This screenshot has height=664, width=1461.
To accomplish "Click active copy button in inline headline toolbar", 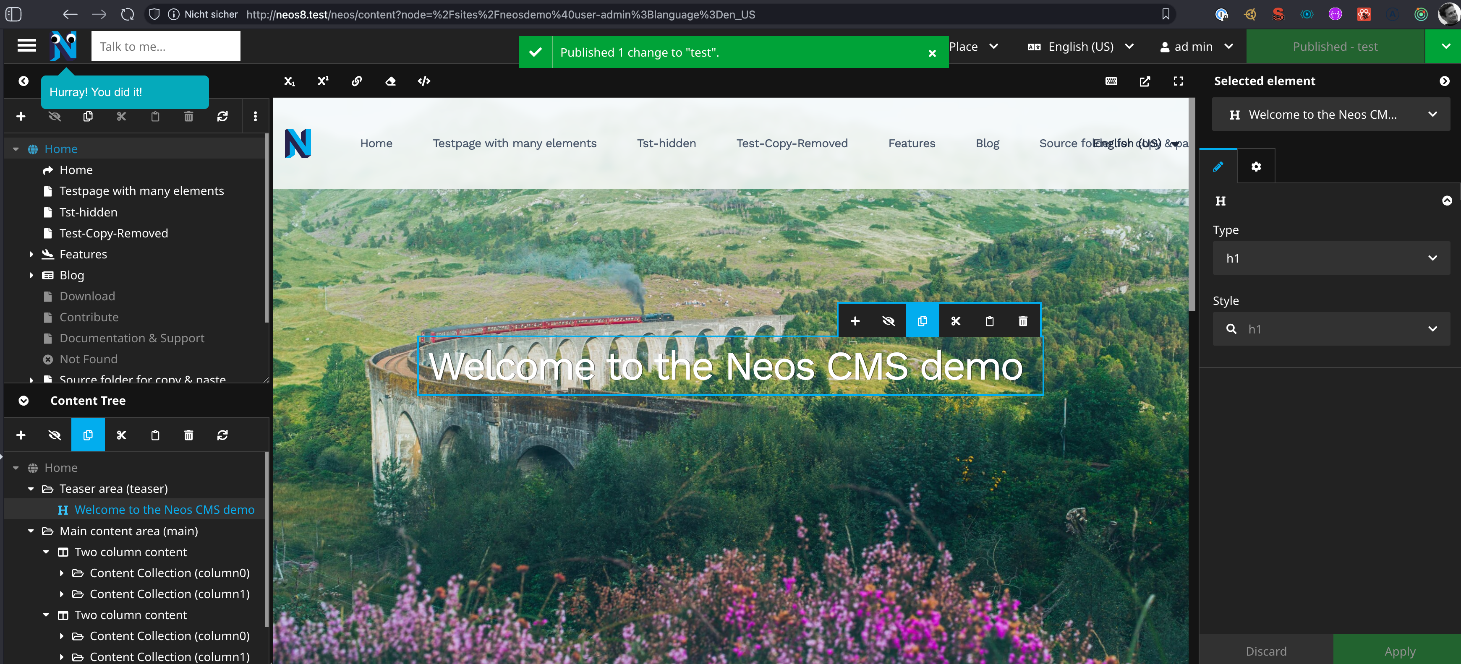I will point(922,321).
